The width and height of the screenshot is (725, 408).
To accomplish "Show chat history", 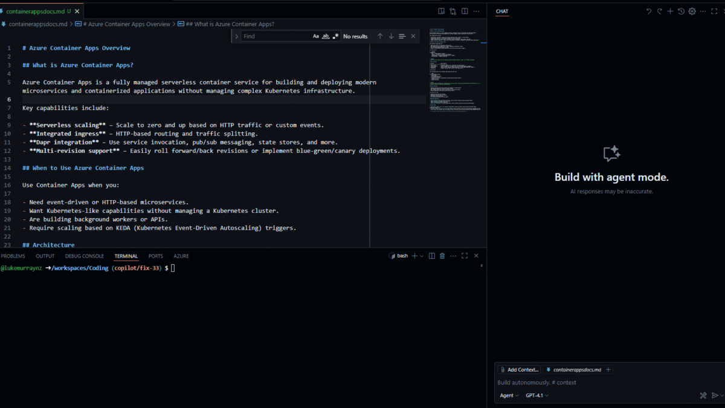I will (681, 11).
